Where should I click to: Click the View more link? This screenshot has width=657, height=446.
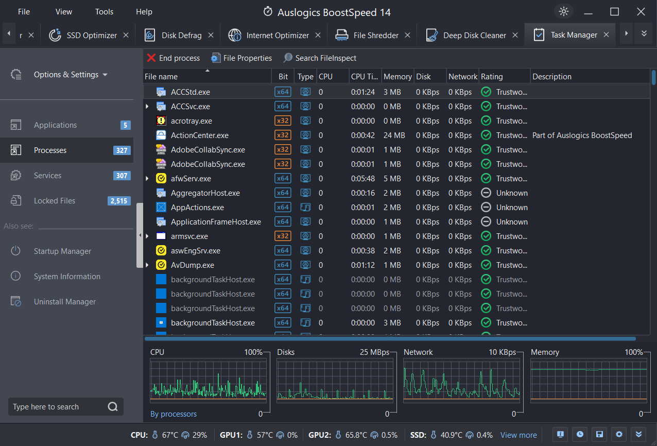click(518, 435)
